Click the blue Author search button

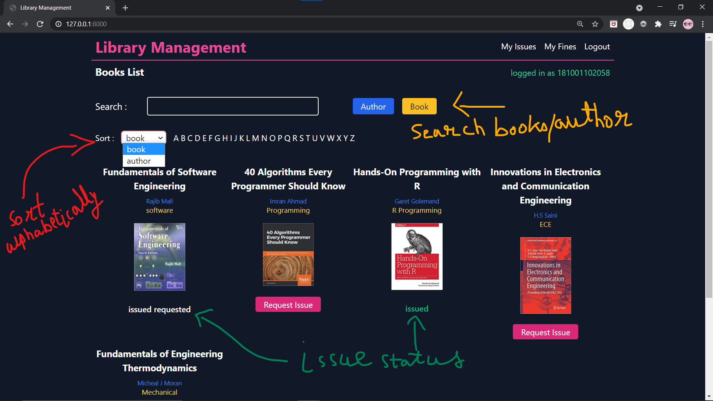pos(373,107)
